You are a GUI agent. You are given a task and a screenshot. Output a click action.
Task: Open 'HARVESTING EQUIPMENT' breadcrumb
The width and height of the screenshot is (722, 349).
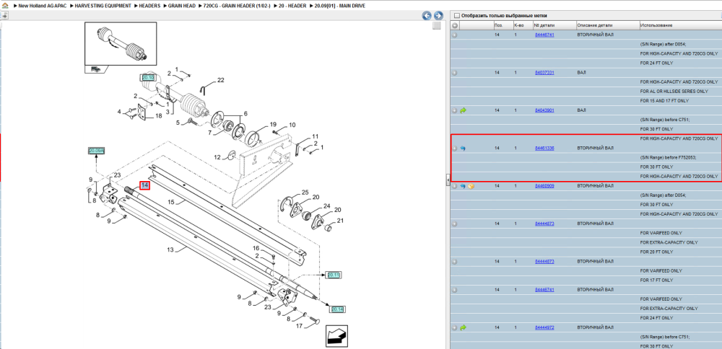[x=103, y=6]
